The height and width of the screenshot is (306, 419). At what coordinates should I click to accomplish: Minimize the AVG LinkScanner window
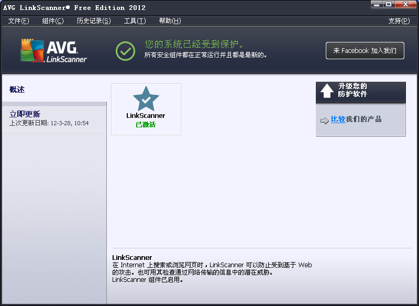377,4
